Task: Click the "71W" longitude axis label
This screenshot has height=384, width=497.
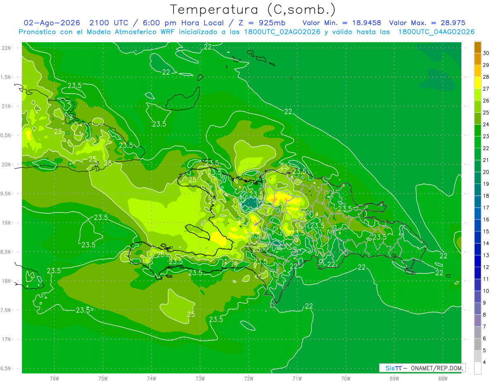Action: [x=297, y=378]
